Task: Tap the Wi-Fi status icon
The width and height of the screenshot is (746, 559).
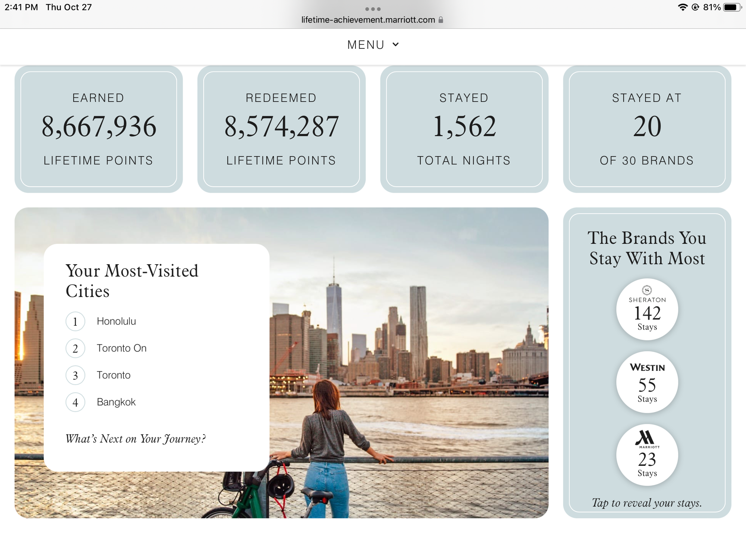Action: [x=683, y=7]
